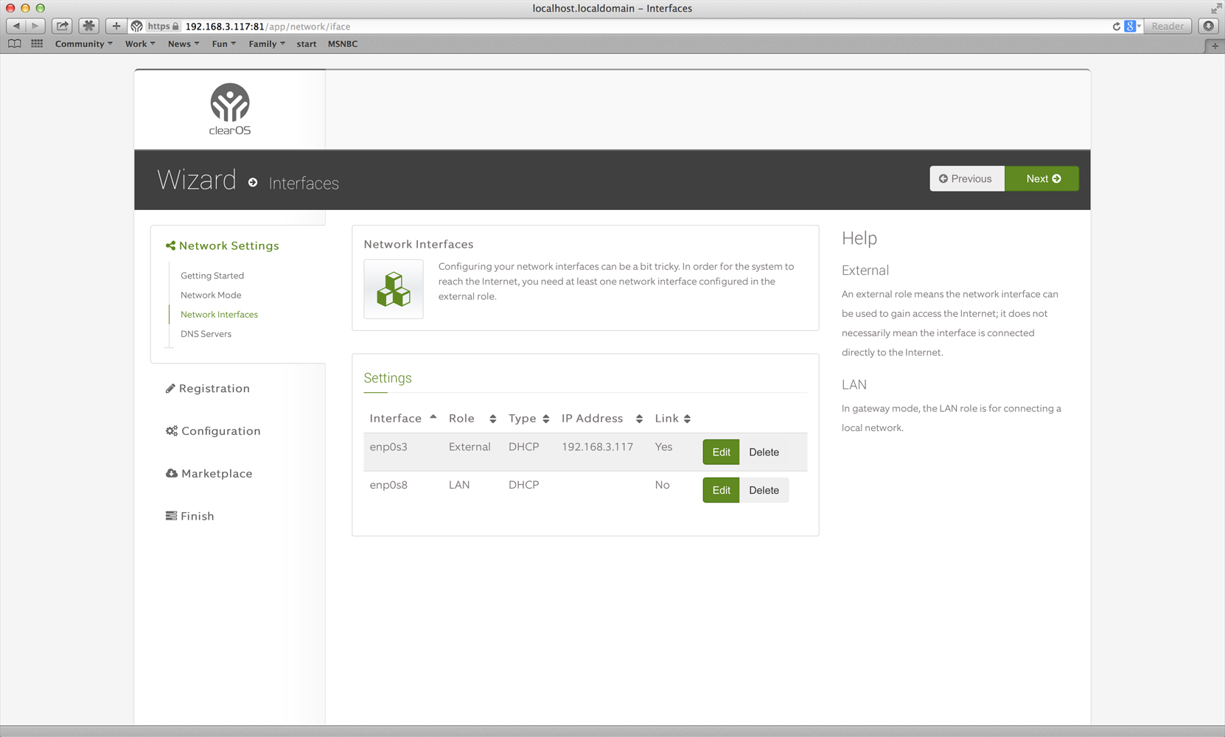
Task: Open the Registration section
Action: click(x=208, y=388)
